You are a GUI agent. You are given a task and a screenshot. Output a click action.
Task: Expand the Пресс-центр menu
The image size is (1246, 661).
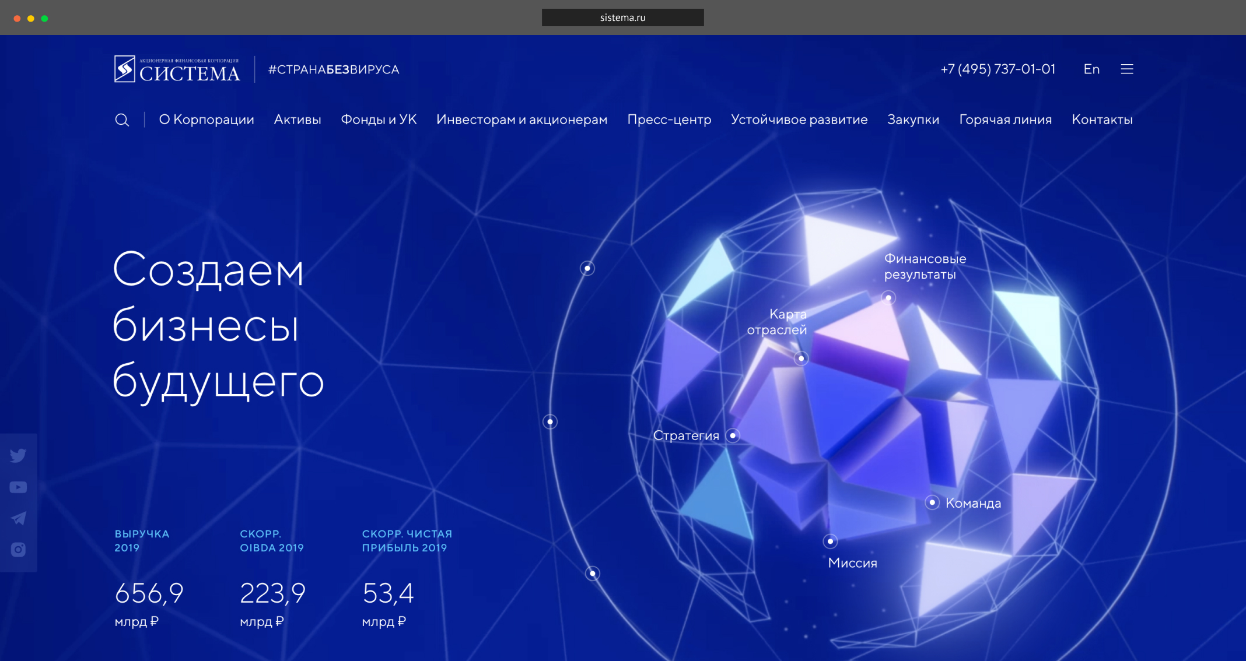pos(669,119)
